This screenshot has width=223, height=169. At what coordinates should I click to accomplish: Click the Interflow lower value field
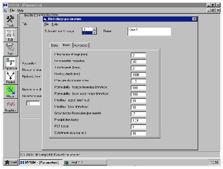139,107
